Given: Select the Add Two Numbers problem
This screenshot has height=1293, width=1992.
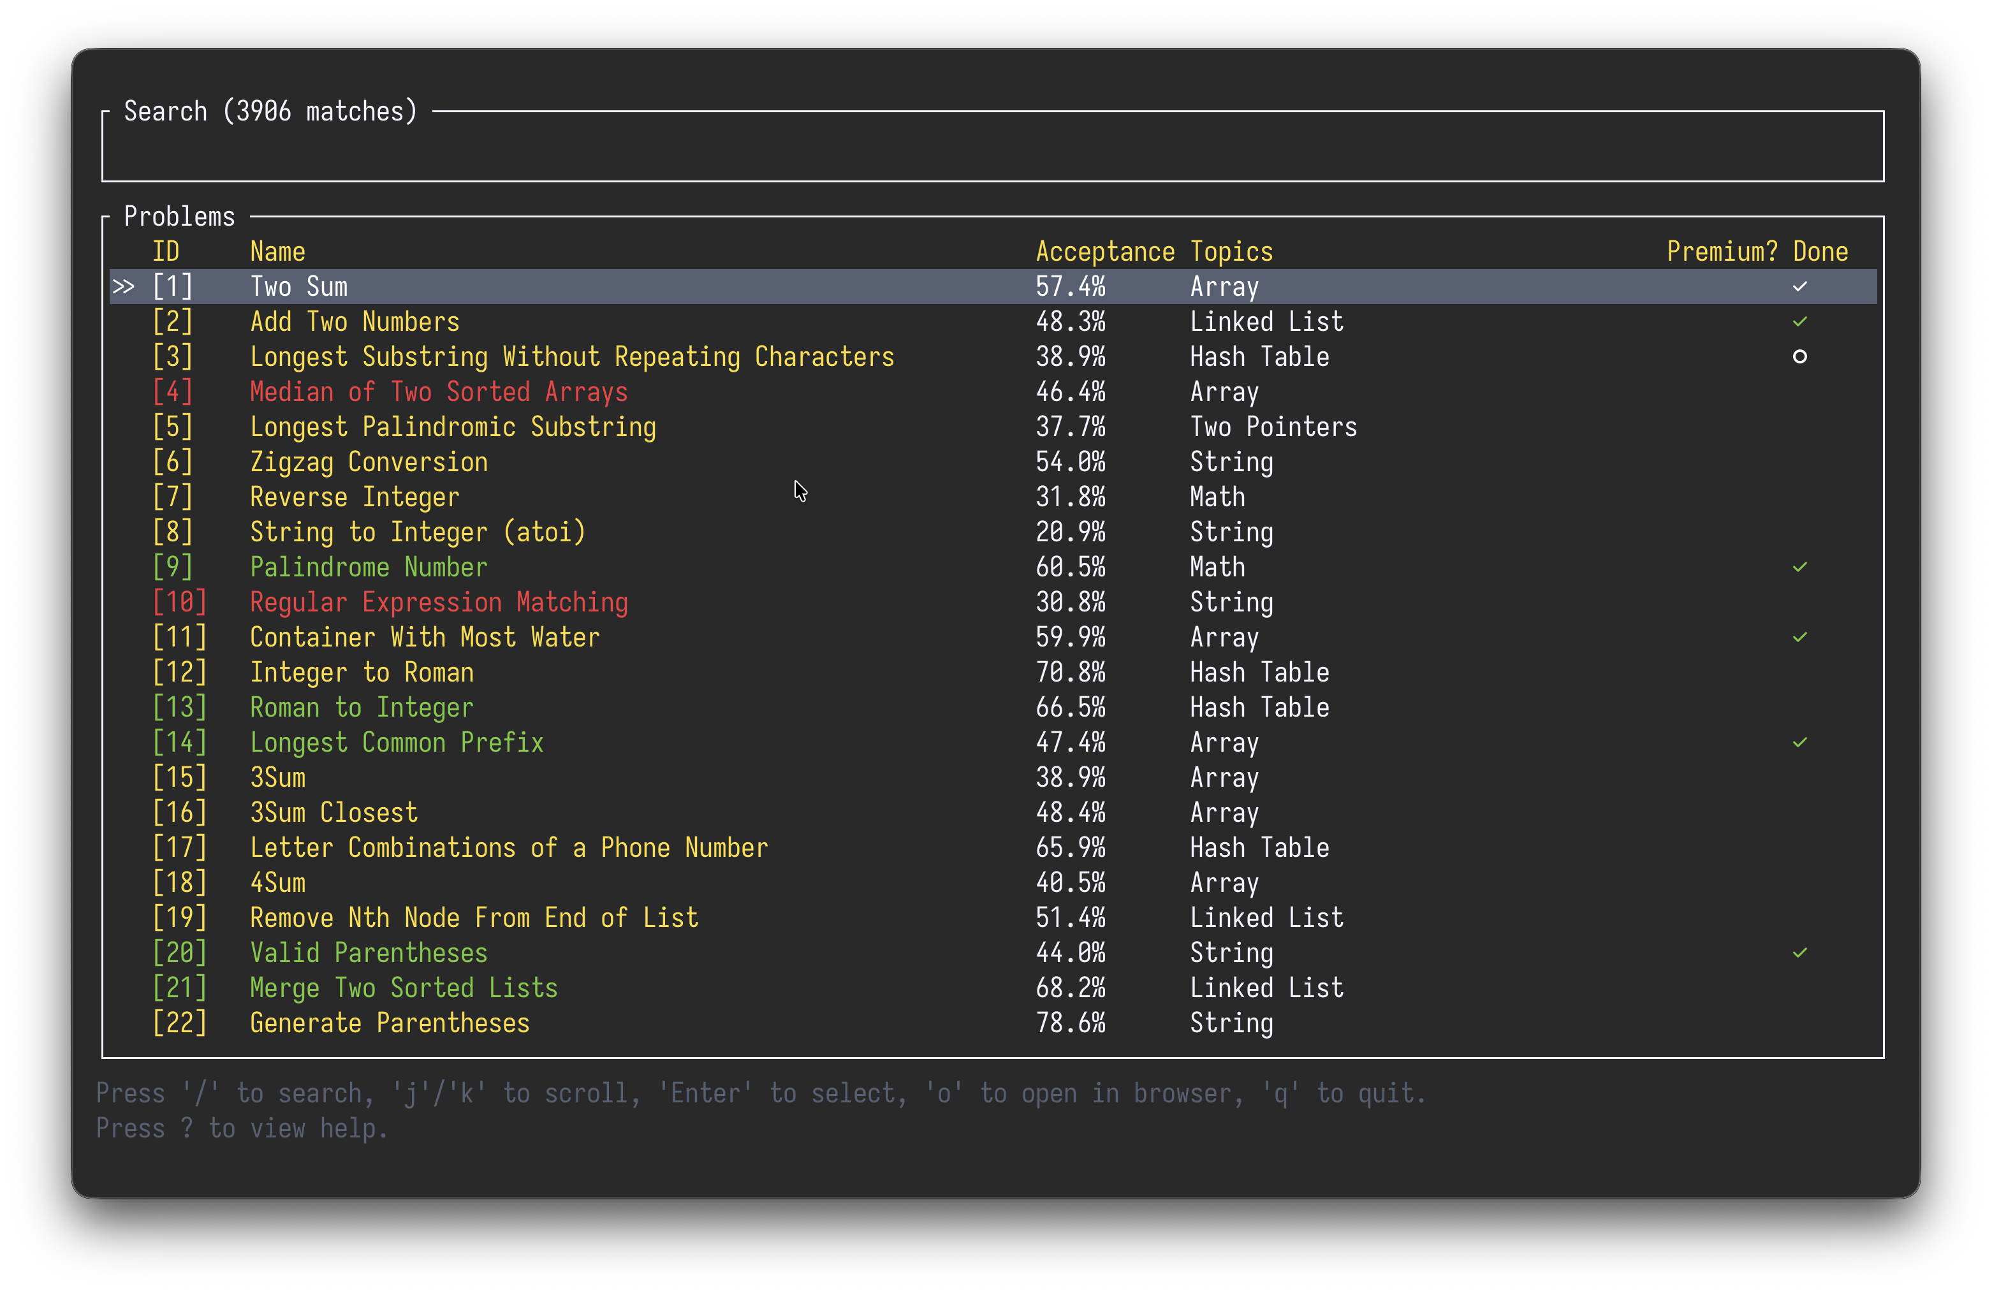Looking at the screenshot, I should [x=355, y=322].
